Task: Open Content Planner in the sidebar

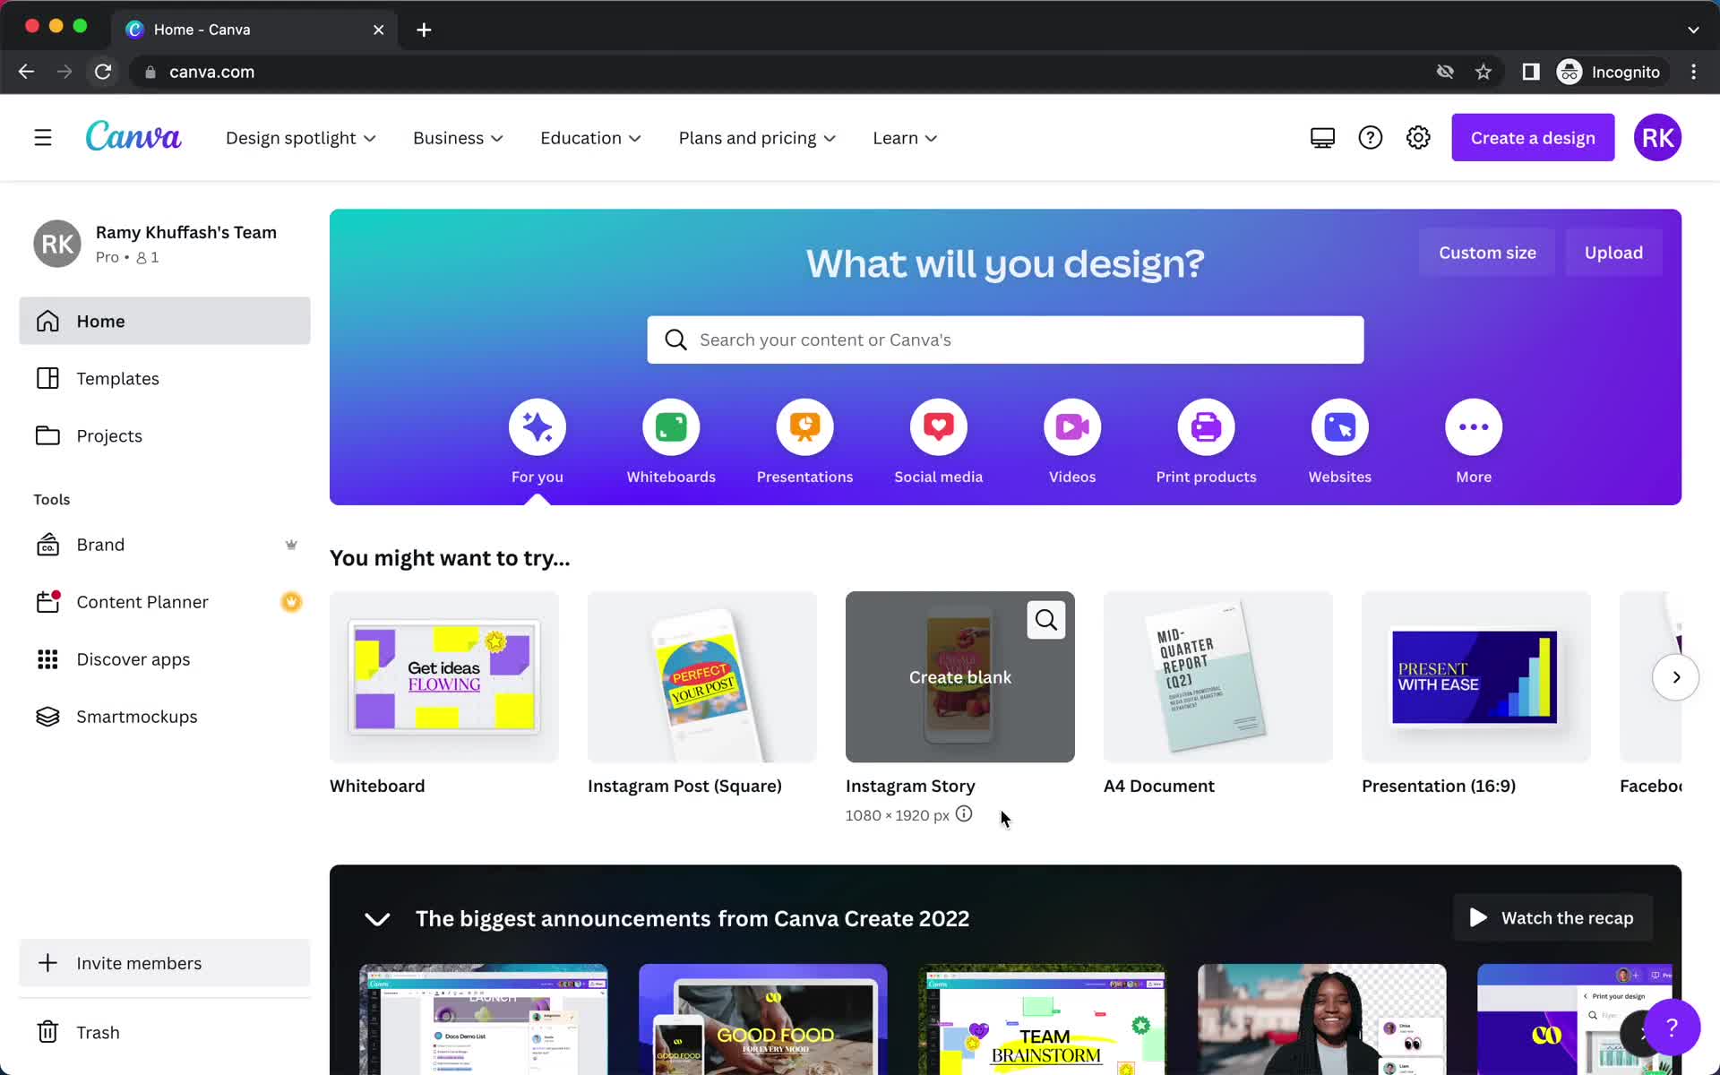Action: point(165,602)
